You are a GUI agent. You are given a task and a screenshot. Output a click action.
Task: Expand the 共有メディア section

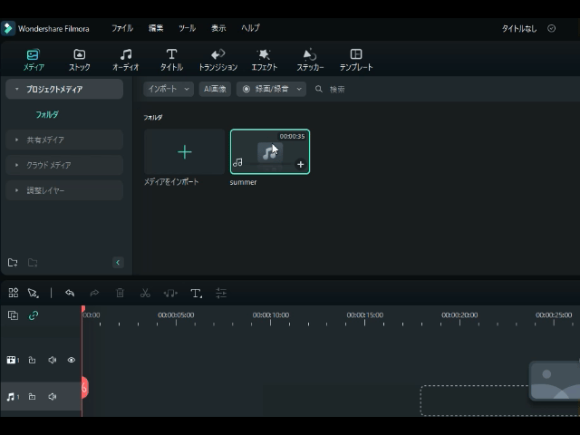click(16, 140)
